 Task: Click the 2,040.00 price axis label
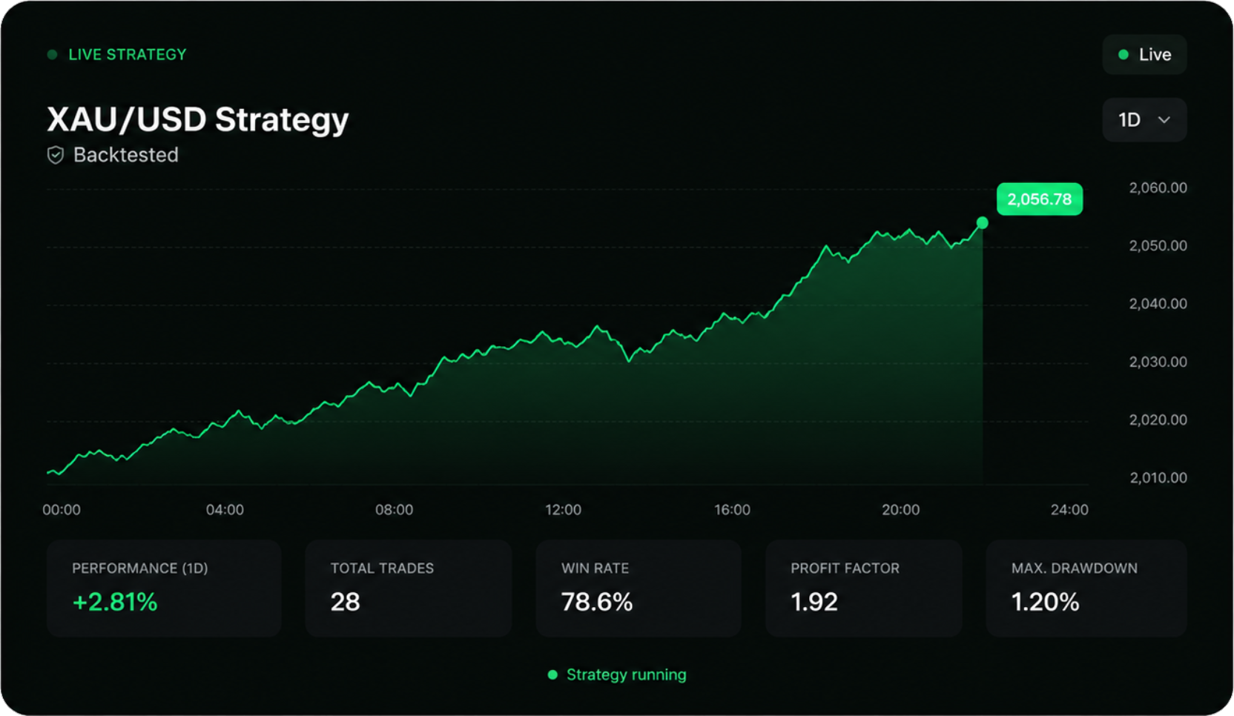(x=1158, y=304)
